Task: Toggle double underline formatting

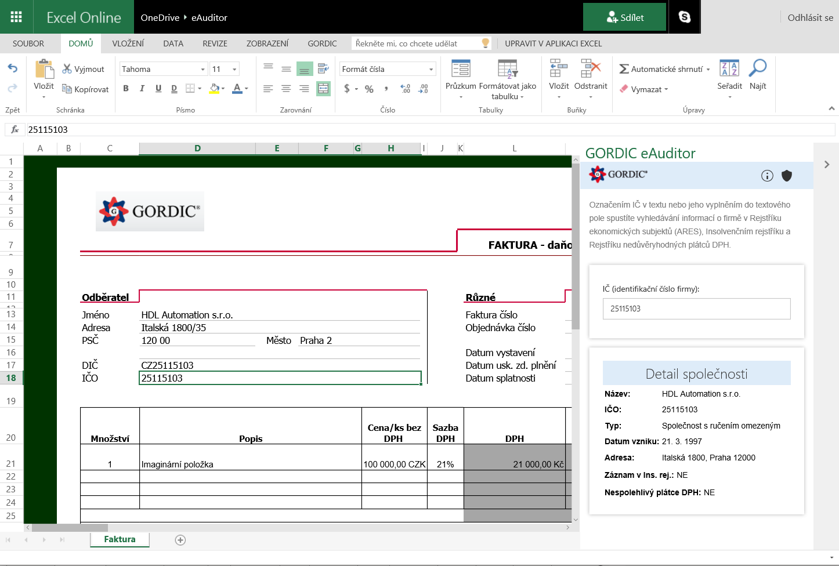Action: point(174,88)
